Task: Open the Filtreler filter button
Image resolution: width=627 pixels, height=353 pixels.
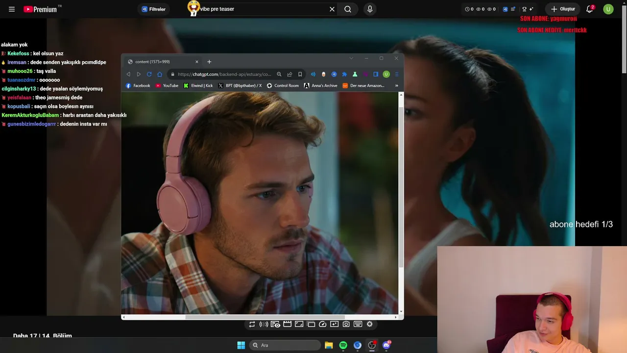Action: coord(154,9)
